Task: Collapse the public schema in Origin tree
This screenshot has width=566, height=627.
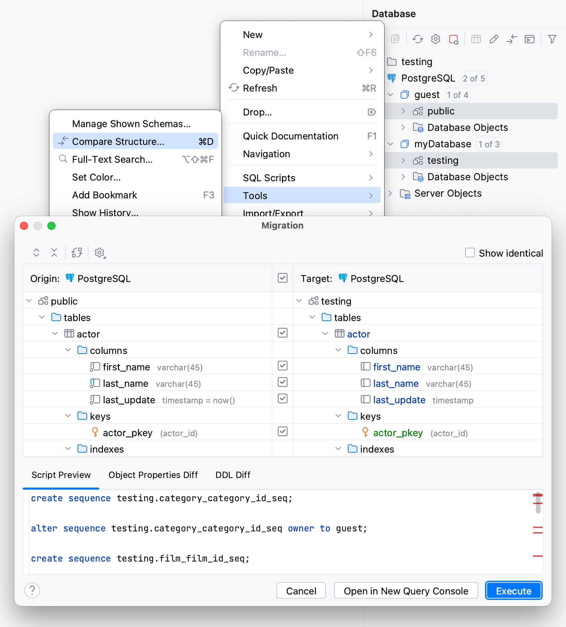Action: pos(29,300)
